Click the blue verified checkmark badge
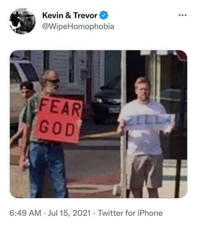This screenshot has height=225, width=197. [x=103, y=15]
